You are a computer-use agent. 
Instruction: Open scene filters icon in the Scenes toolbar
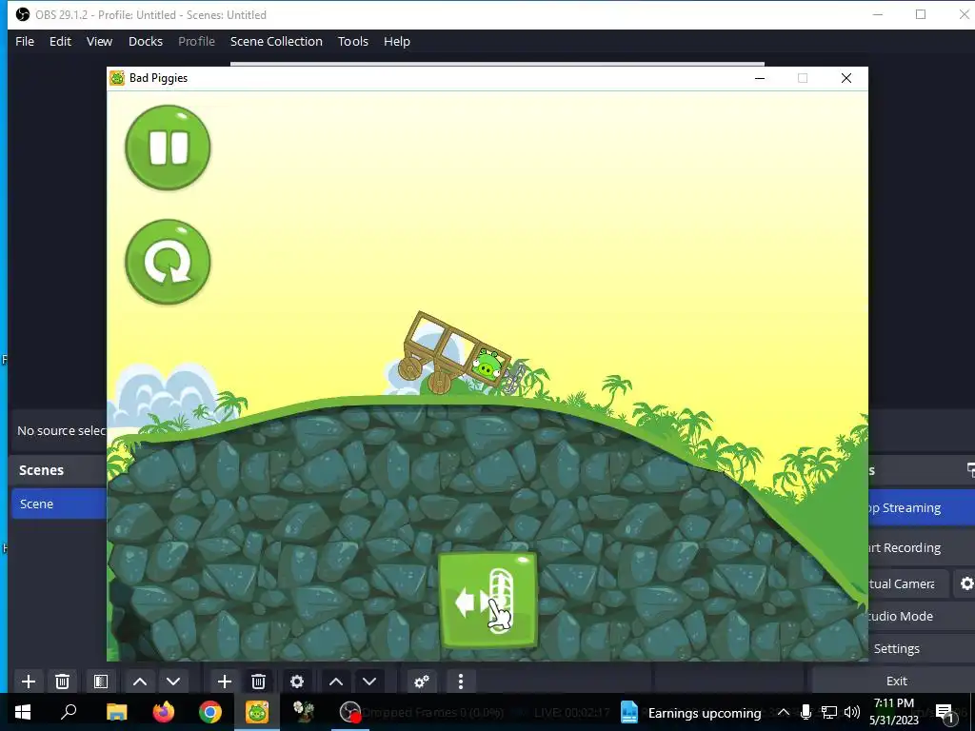pos(101,682)
